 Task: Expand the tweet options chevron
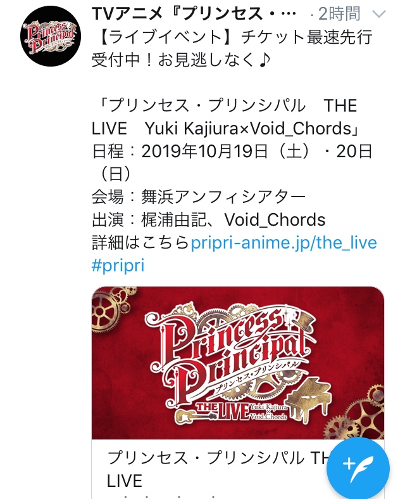378,15
